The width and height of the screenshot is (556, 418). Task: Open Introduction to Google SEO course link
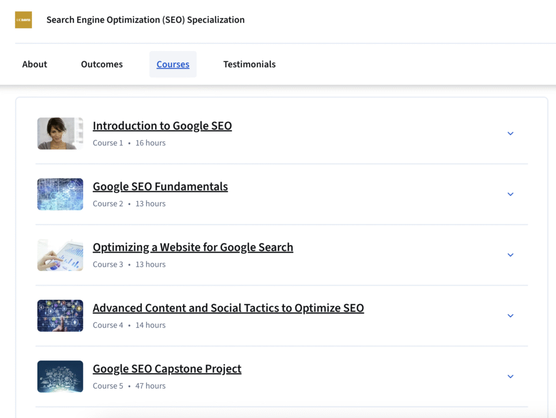coord(162,126)
